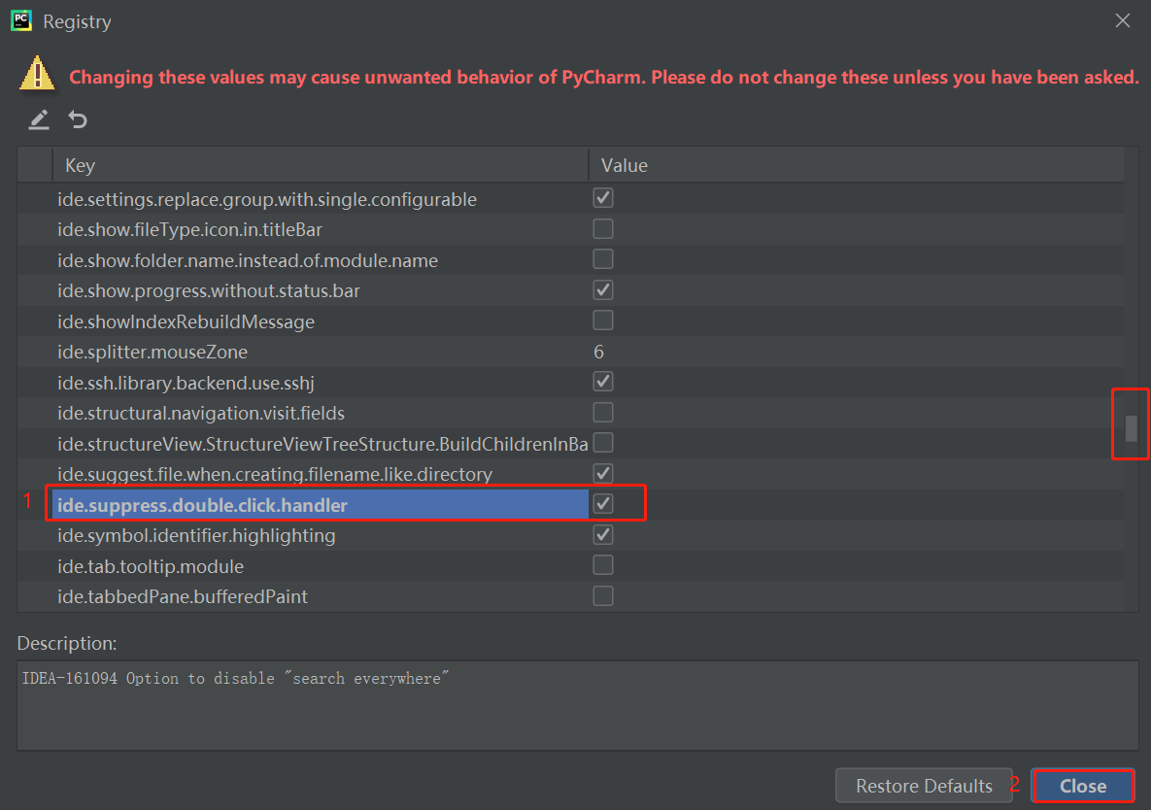Close the Registry dialog with X
Screen dimensions: 1151x810
pos(1123,20)
